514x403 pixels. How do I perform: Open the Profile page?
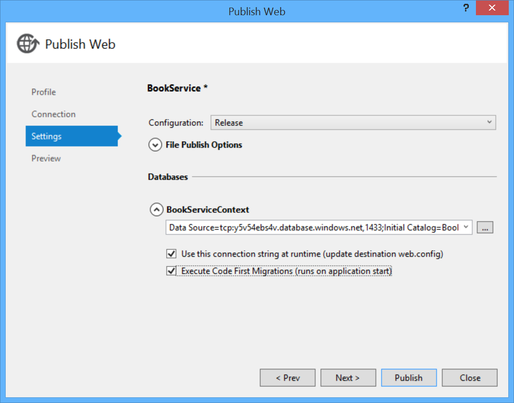point(44,92)
